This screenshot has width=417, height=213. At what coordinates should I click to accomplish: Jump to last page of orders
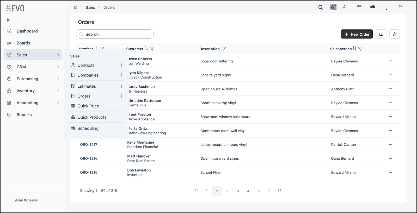(x=279, y=190)
